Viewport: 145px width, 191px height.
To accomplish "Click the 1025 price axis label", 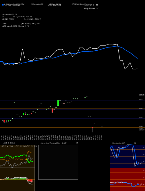I will pos(141,117).
